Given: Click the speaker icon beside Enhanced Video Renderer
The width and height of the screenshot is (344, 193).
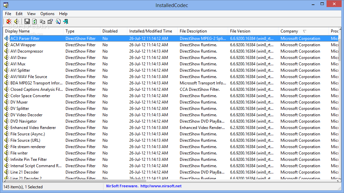Looking at the screenshot, I should (7, 127).
